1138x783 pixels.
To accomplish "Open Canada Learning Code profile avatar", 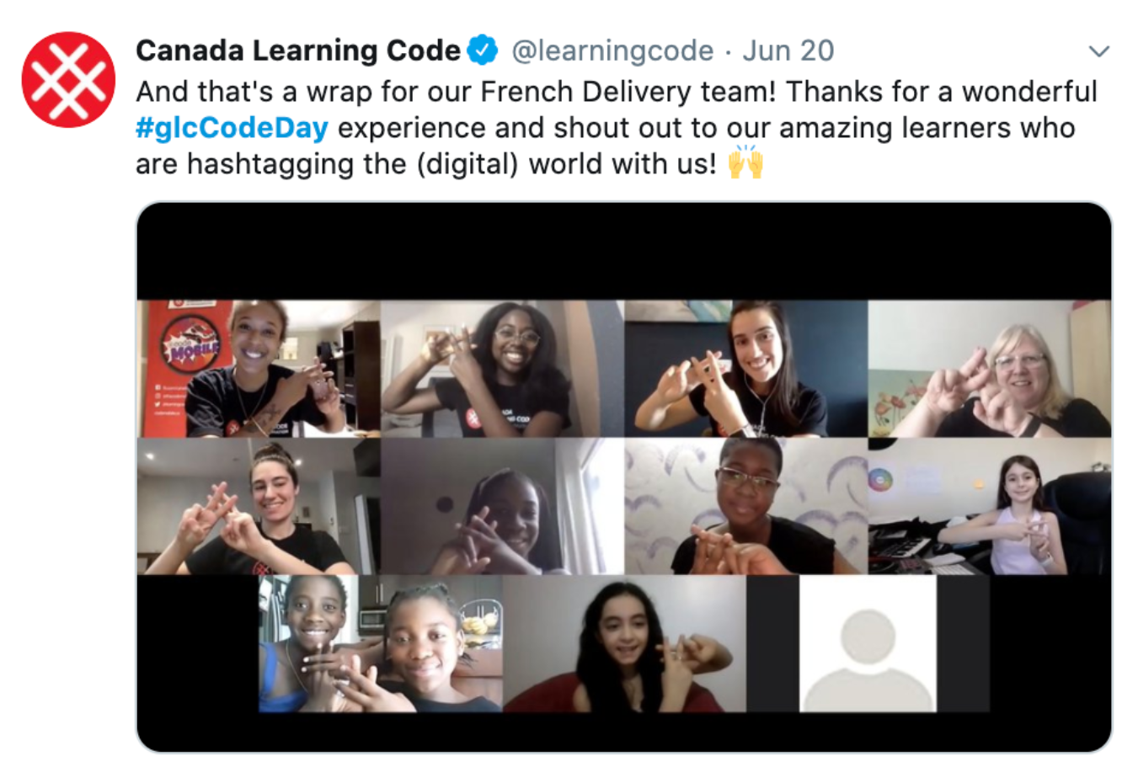I will (68, 80).
